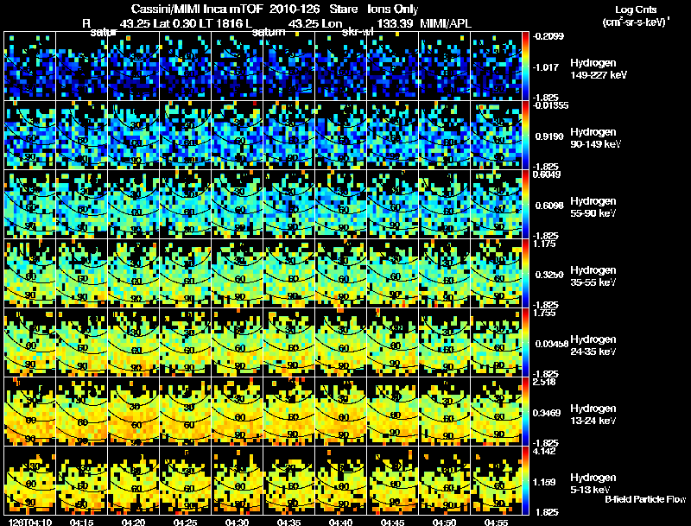
Task: Click the 04:55 time axis label
Action: pos(496,522)
